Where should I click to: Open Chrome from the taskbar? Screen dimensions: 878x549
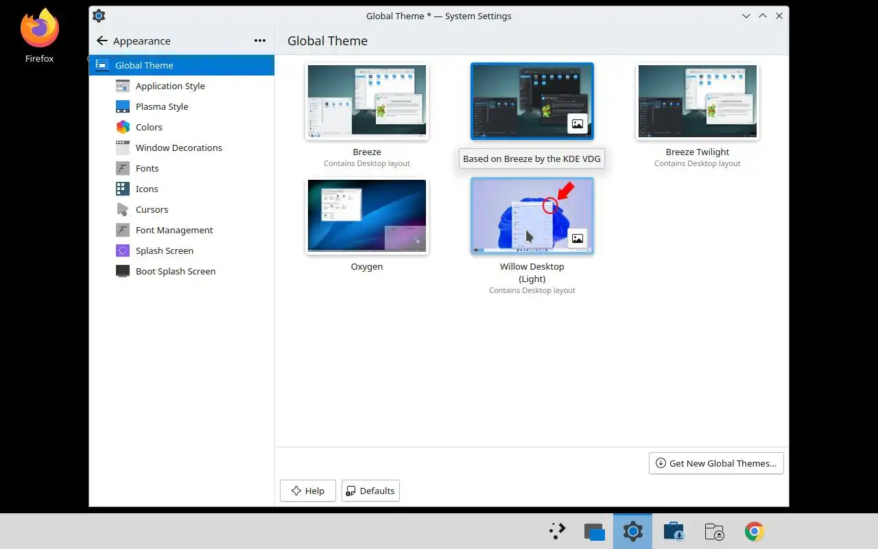point(755,531)
